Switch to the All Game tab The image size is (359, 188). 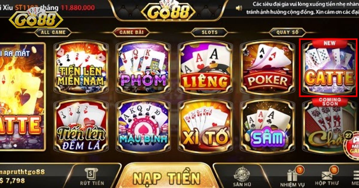tap(53, 32)
